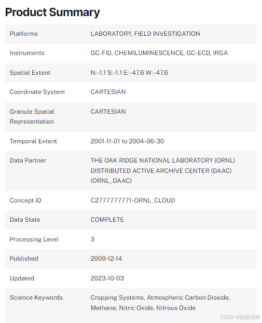Viewport: 262px width, 323px height.
Task: Click the Granule Spatial Representation label
Action: tap(32, 116)
